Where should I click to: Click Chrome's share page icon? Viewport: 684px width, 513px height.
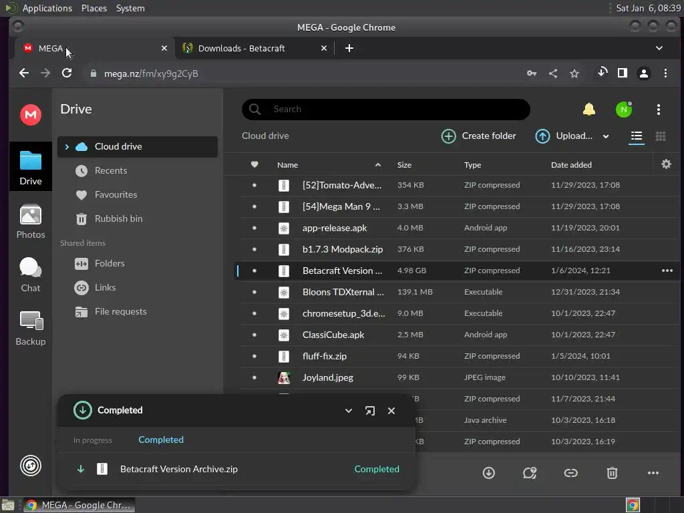click(553, 73)
